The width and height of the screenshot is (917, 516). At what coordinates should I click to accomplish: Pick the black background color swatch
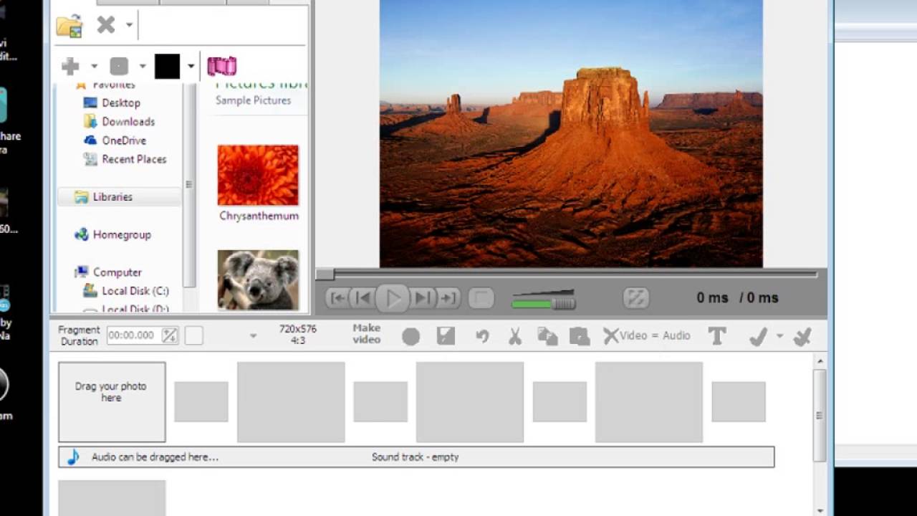[x=167, y=67]
